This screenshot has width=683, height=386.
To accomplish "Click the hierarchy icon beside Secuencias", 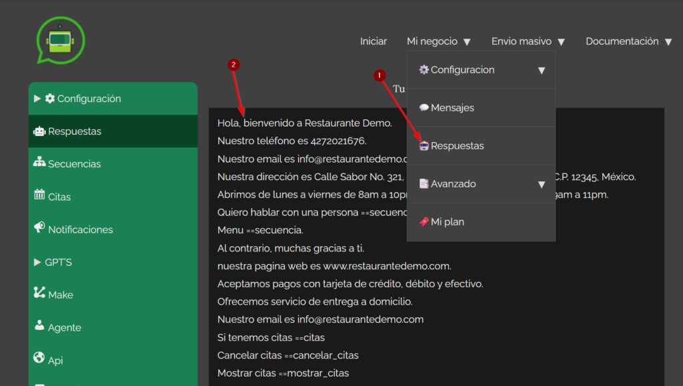I will point(39,162).
